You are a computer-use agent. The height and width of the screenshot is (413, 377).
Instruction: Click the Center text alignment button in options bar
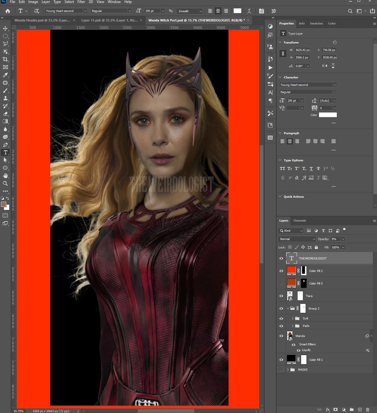pyautogui.click(x=218, y=11)
